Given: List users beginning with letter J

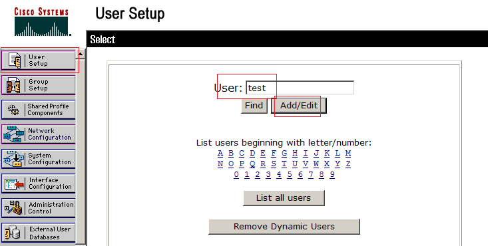Looking at the screenshot, I should (316, 154).
